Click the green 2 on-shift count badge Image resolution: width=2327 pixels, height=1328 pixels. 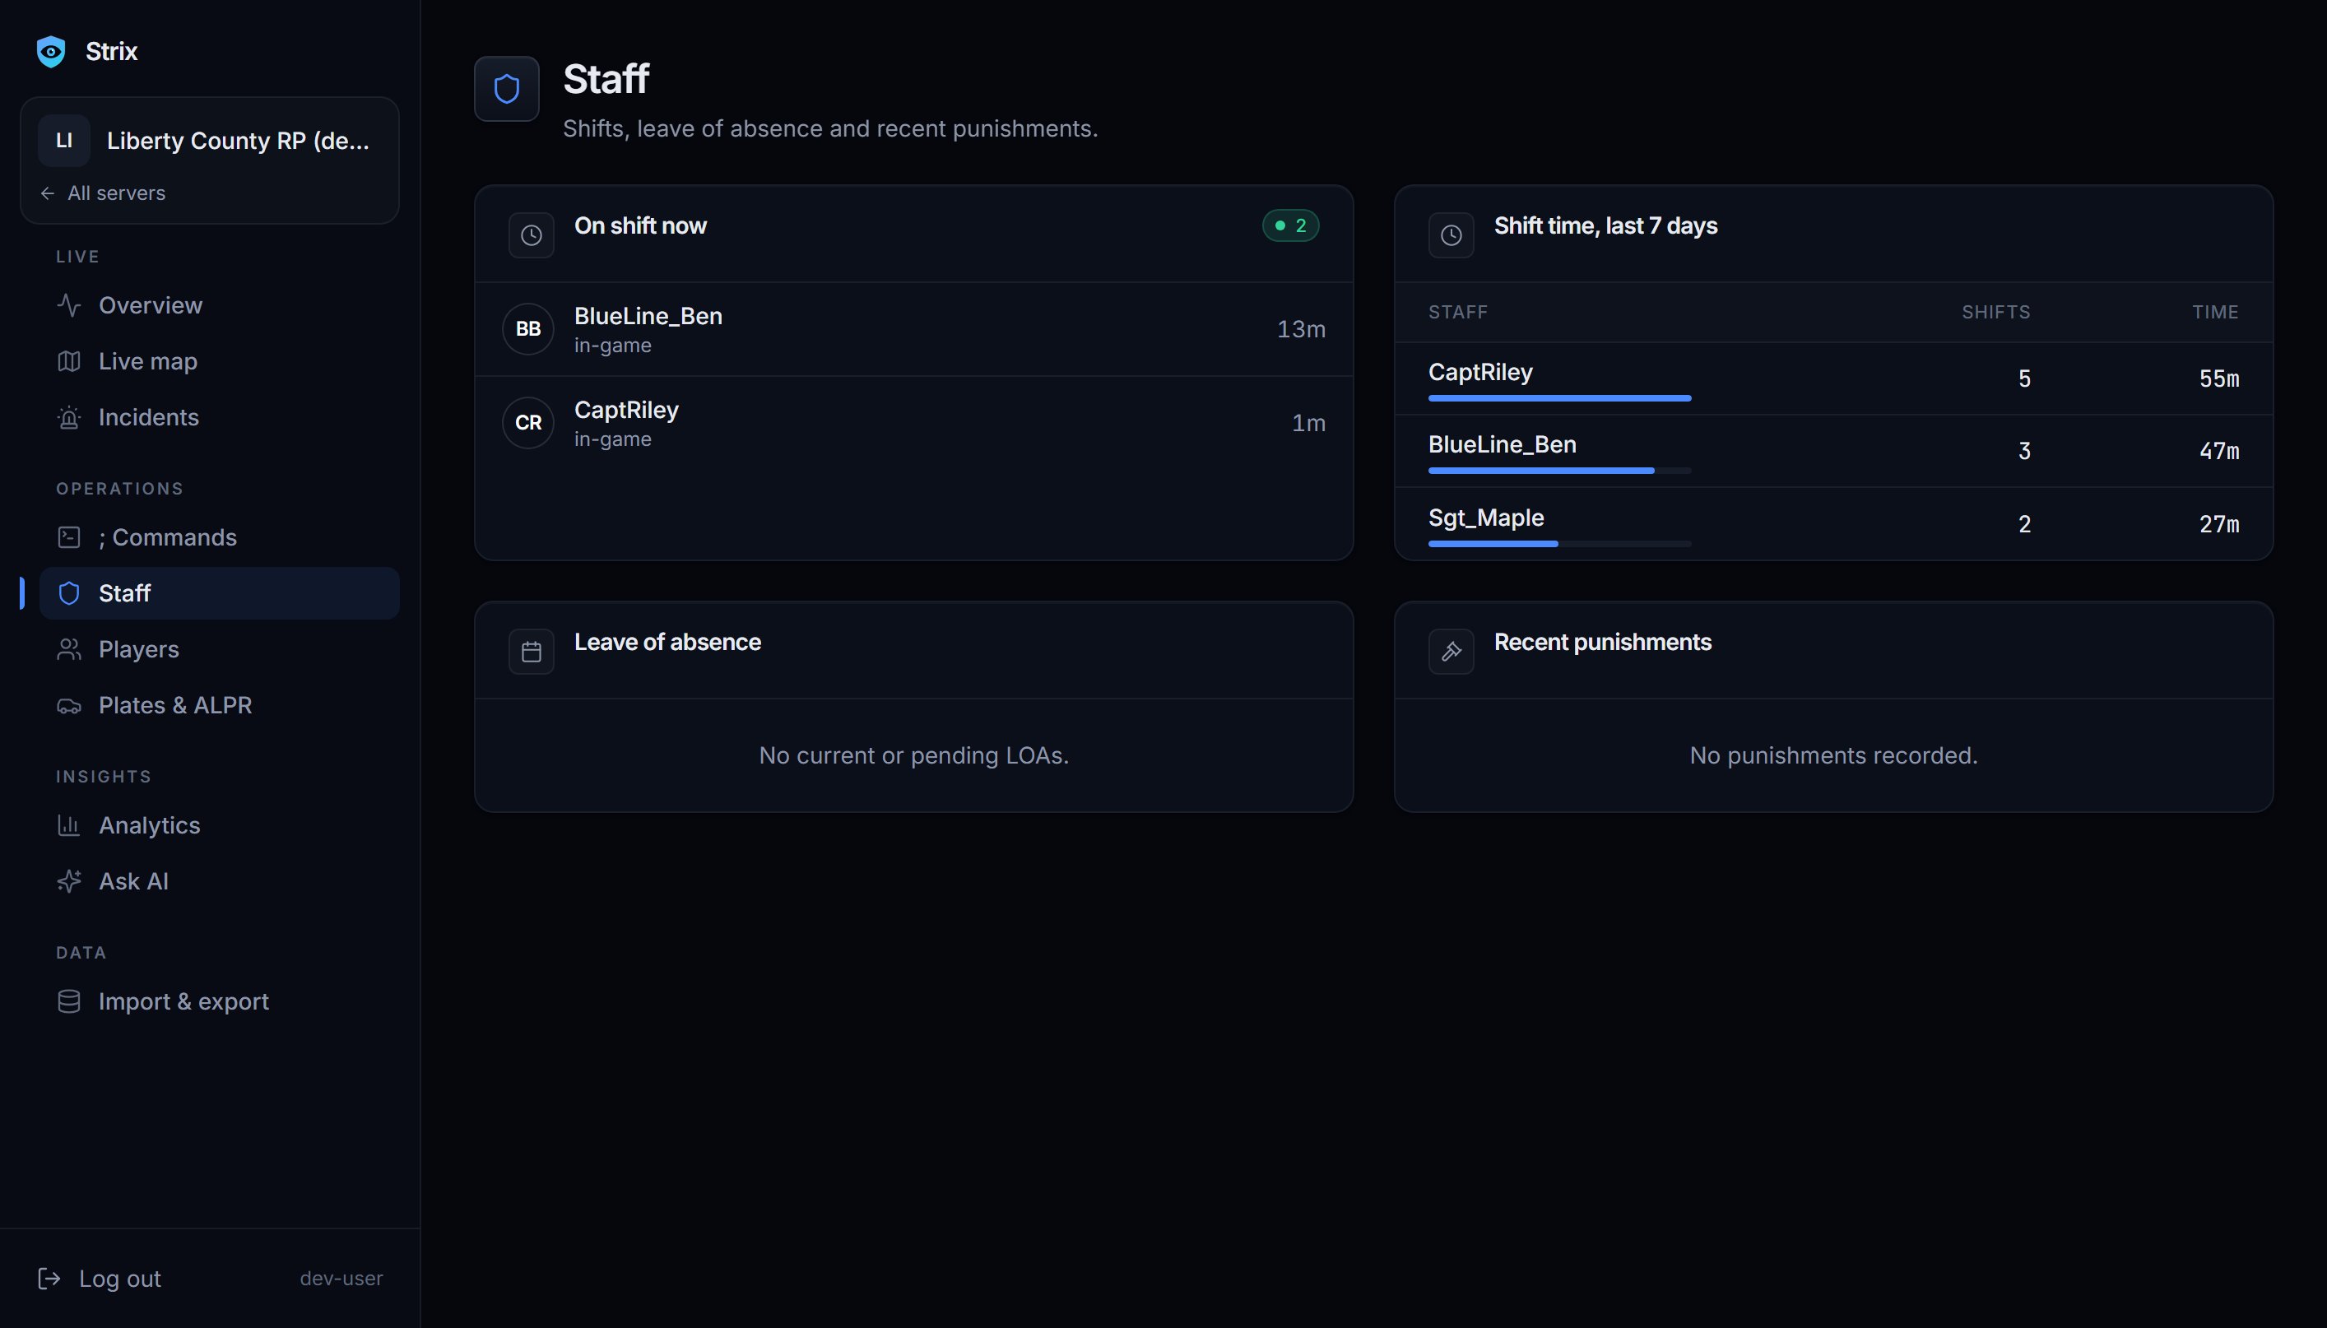point(1290,225)
